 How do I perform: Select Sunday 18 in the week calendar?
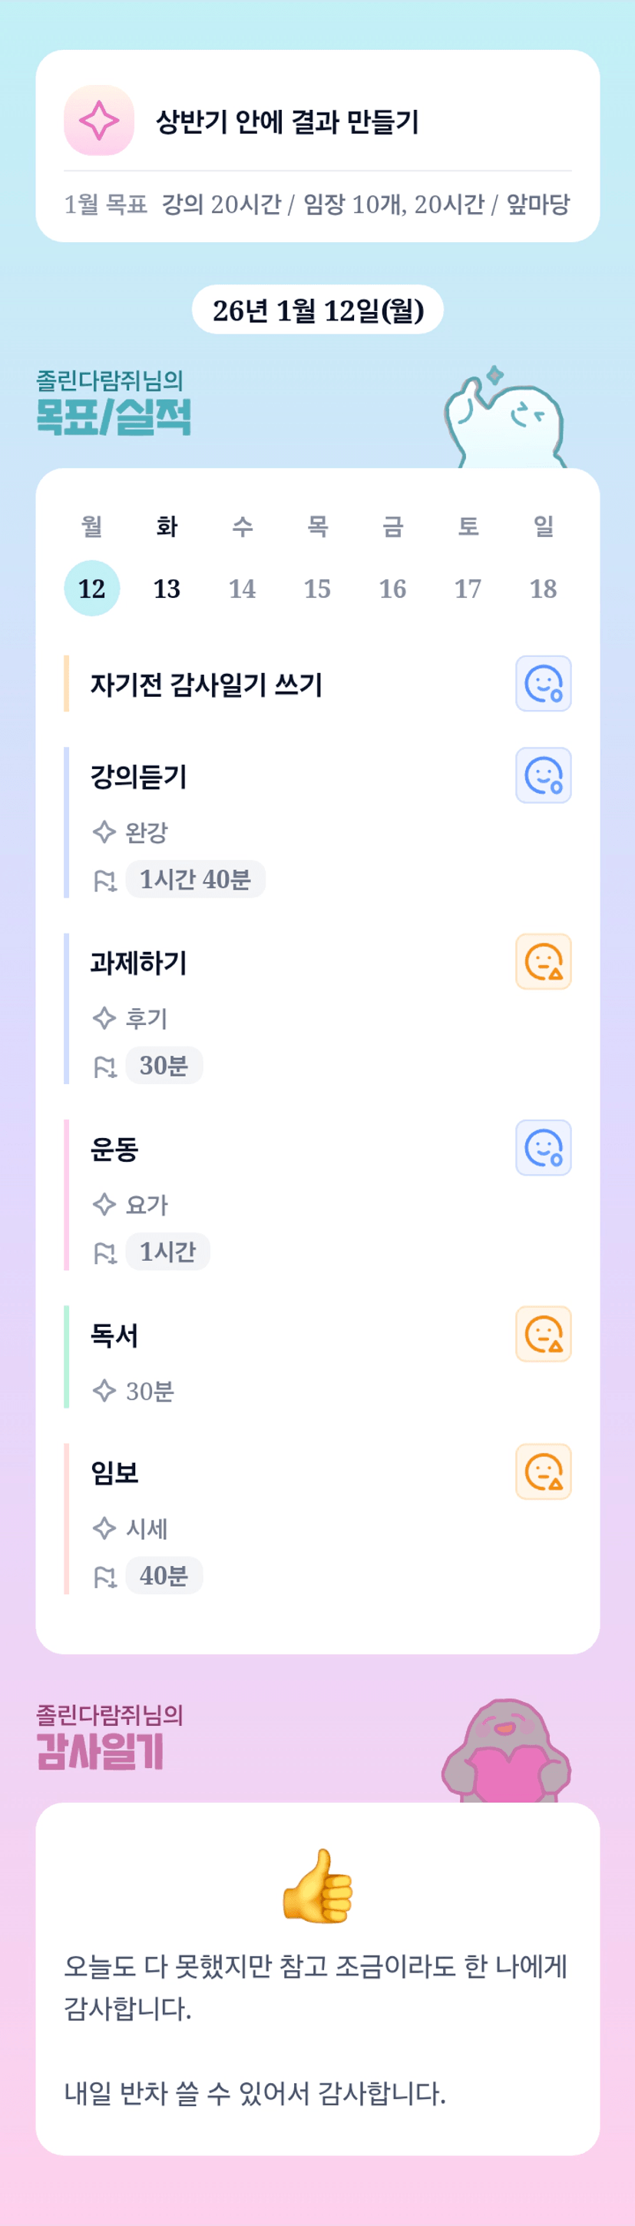tap(543, 589)
